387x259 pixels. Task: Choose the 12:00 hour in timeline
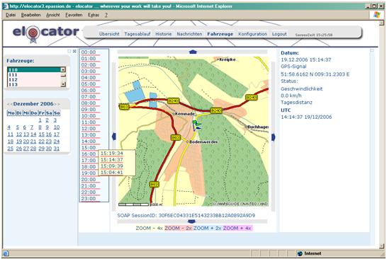[x=89, y=129]
